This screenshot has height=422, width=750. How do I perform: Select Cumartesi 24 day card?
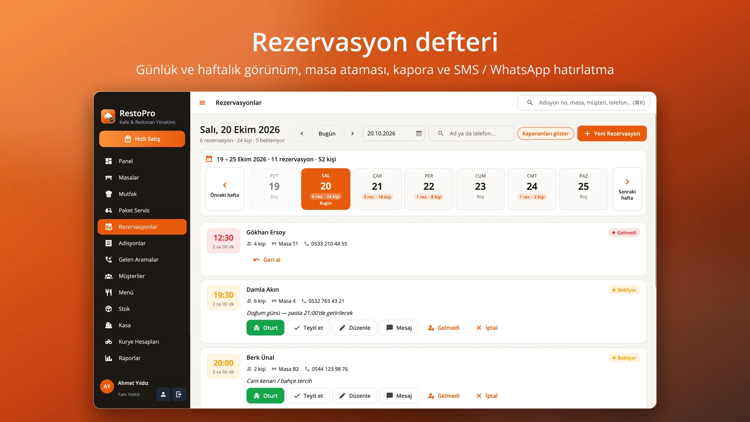tap(532, 189)
